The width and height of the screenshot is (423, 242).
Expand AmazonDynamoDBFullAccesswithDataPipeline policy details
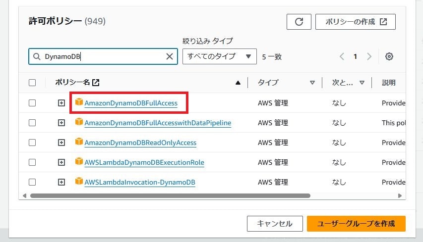click(x=61, y=123)
